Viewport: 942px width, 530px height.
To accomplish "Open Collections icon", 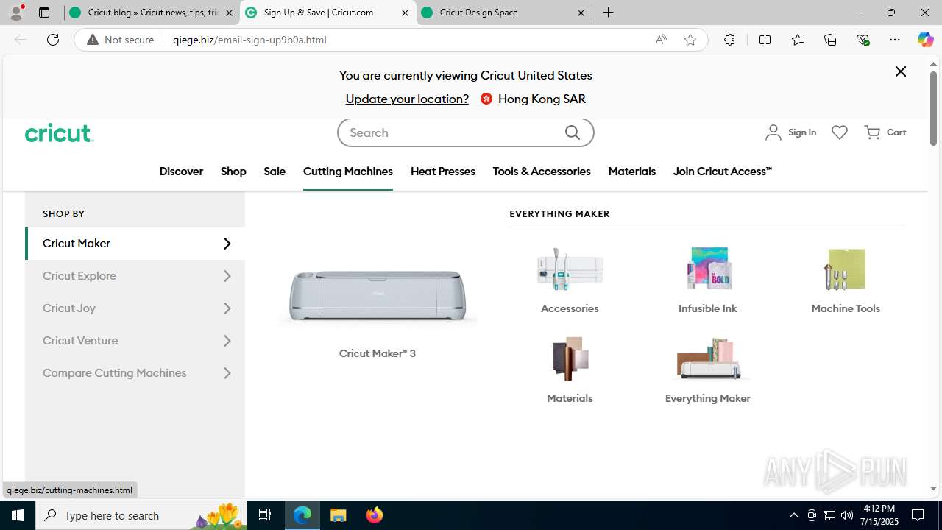I will point(830,40).
